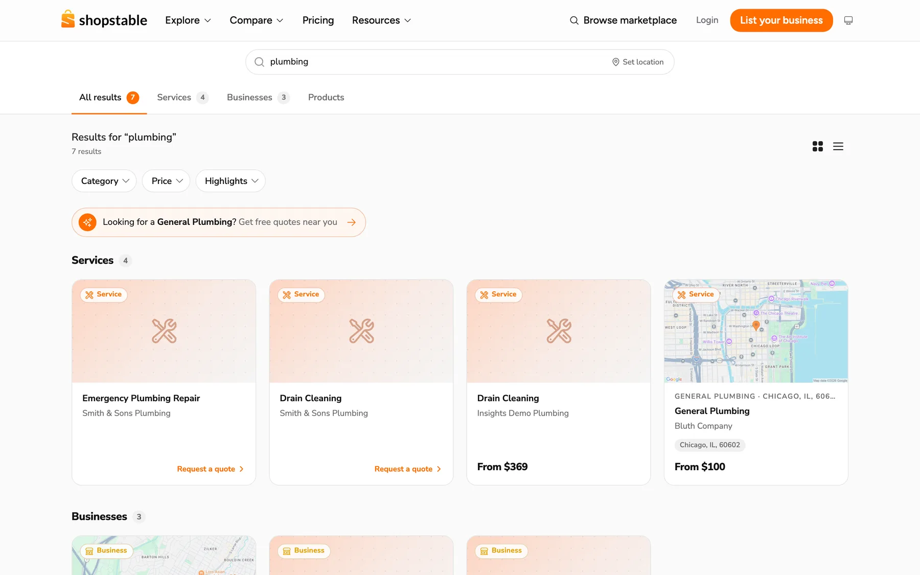
Task: Click Service badge on General Plumbing map card
Action: click(696, 294)
